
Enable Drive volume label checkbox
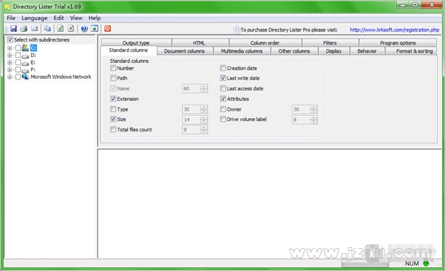click(223, 120)
